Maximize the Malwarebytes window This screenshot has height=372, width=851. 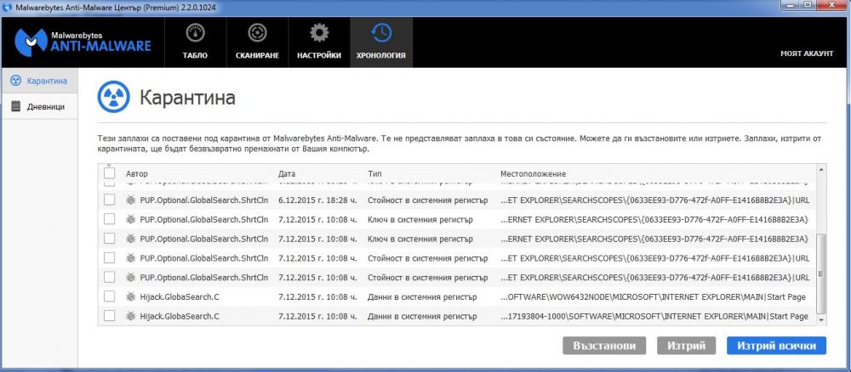[807, 5]
